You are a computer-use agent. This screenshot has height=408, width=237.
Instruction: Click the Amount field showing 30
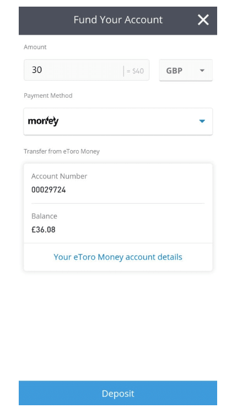87,70
